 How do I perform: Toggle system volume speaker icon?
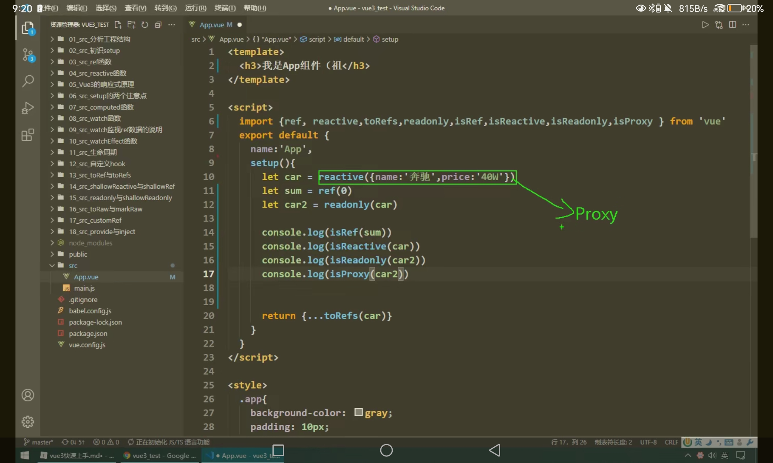tap(712, 456)
